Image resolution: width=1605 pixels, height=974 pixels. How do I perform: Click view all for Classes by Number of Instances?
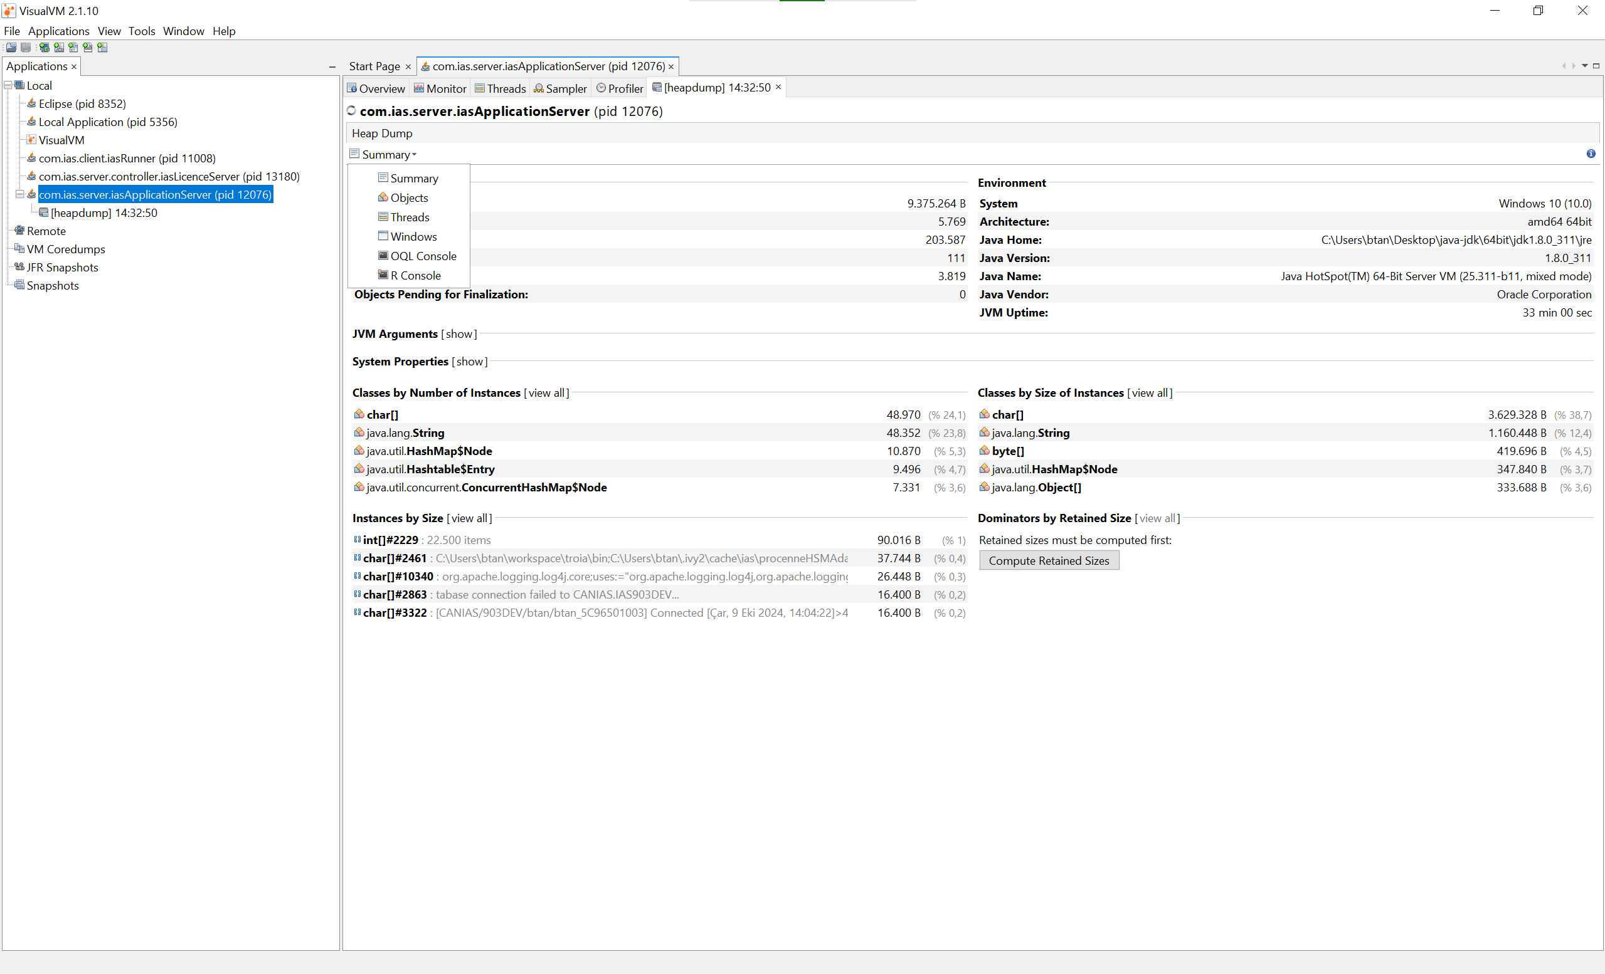pyautogui.click(x=546, y=392)
